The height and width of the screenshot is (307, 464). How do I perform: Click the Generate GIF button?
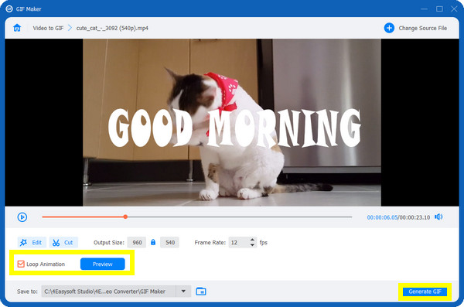point(425,292)
